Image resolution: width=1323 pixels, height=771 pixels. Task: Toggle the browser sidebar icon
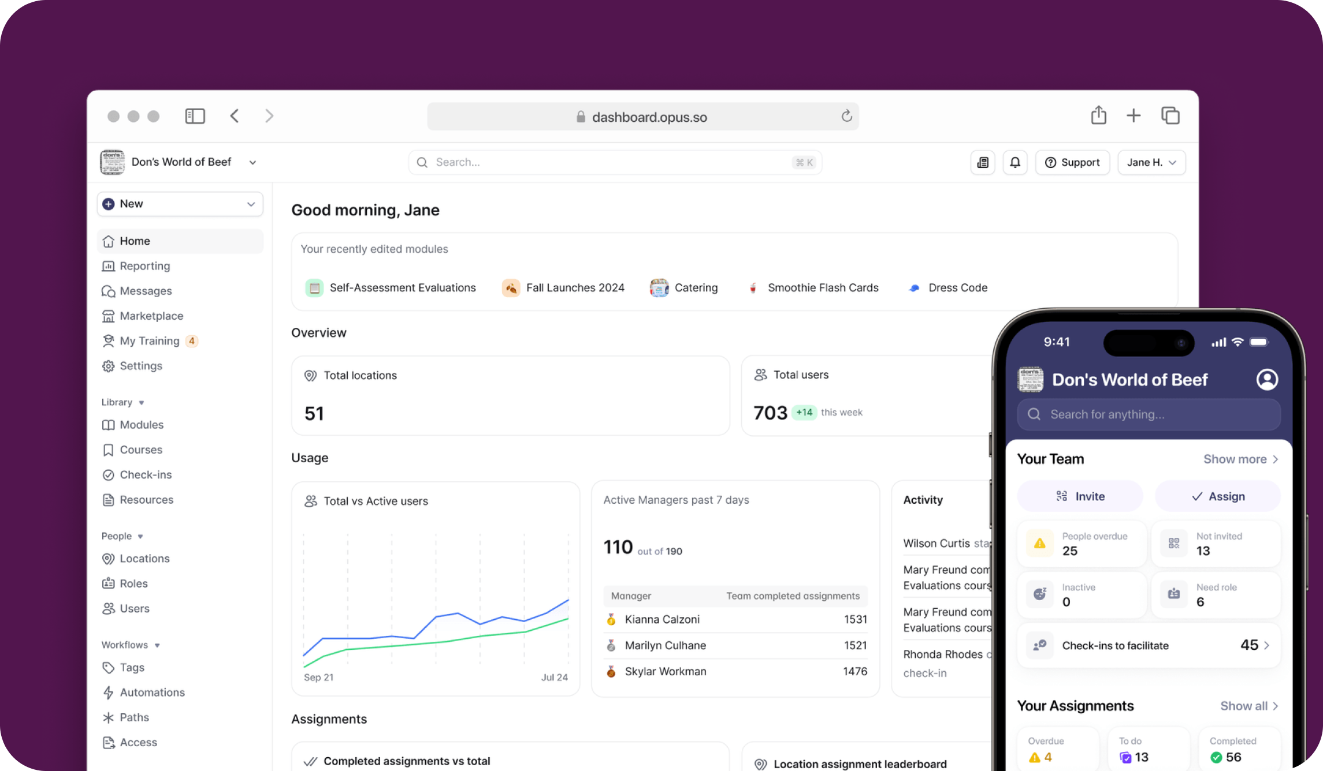(x=195, y=116)
